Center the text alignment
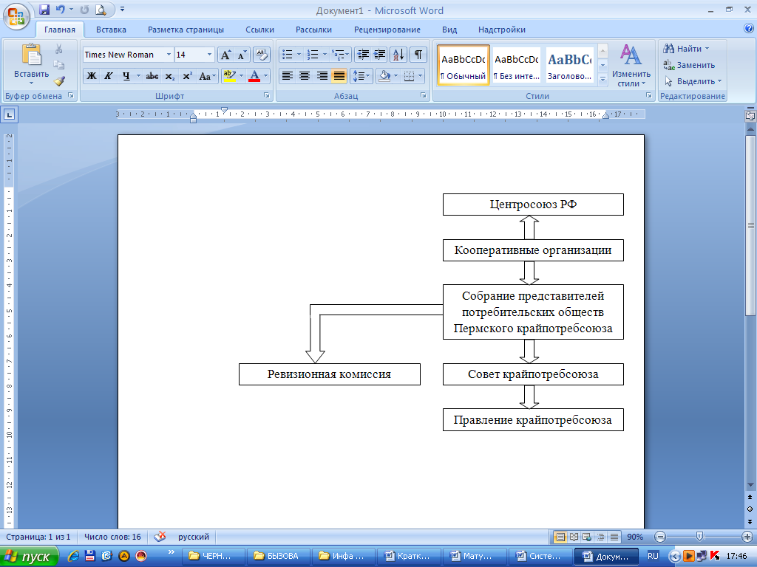 [304, 76]
